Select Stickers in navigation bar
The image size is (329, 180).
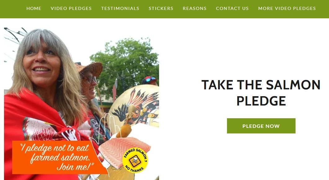(x=161, y=8)
